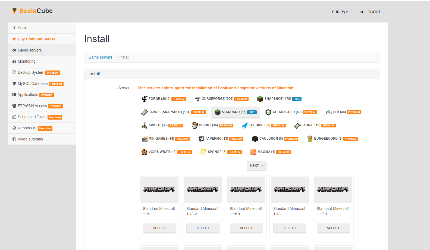The height and width of the screenshot is (250, 430).
Task: Choose SNAPSHOT (479) server type label
Action: tap(278, 99)
